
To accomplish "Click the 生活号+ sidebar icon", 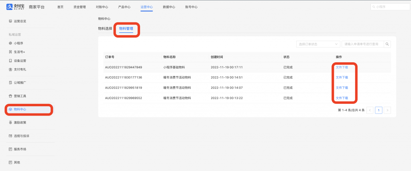I will click(10, 52).
